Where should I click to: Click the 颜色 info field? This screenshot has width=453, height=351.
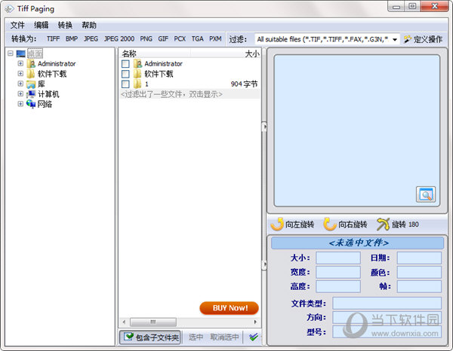point(419,273)
